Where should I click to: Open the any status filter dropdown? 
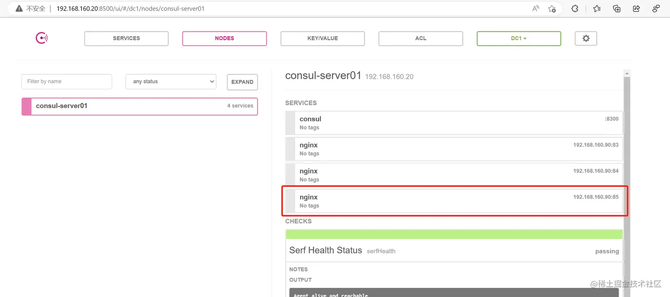[171, 81]
